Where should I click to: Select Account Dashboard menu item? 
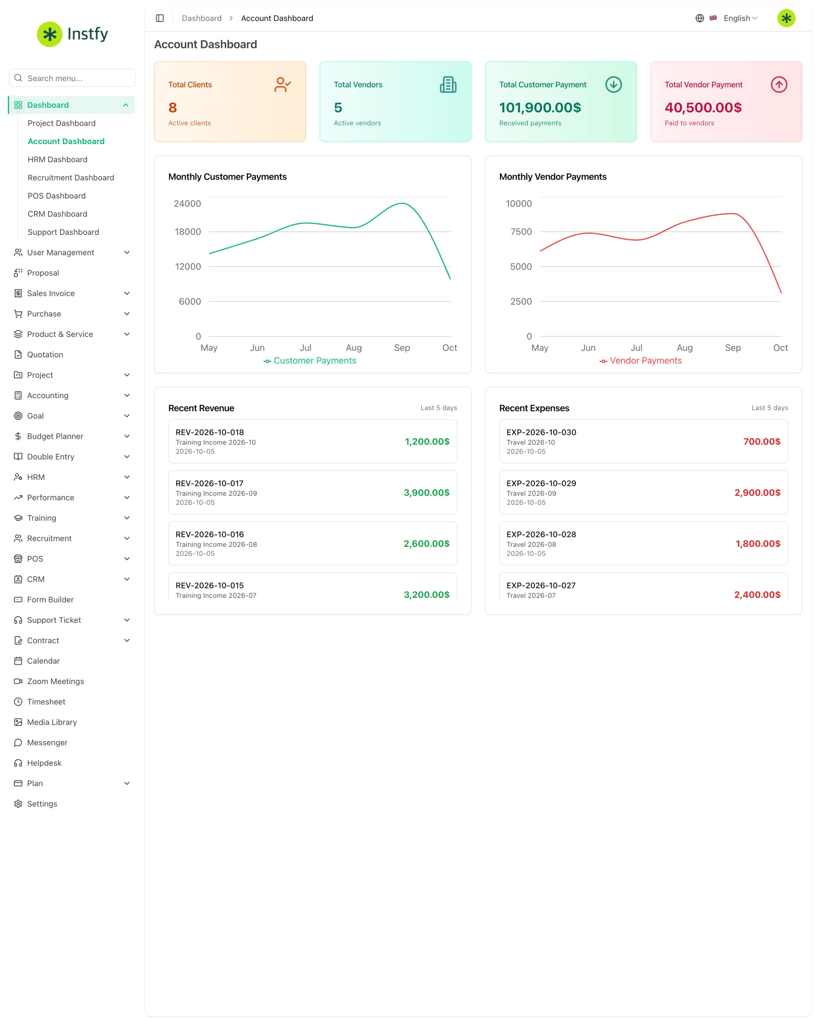(66, 141)
